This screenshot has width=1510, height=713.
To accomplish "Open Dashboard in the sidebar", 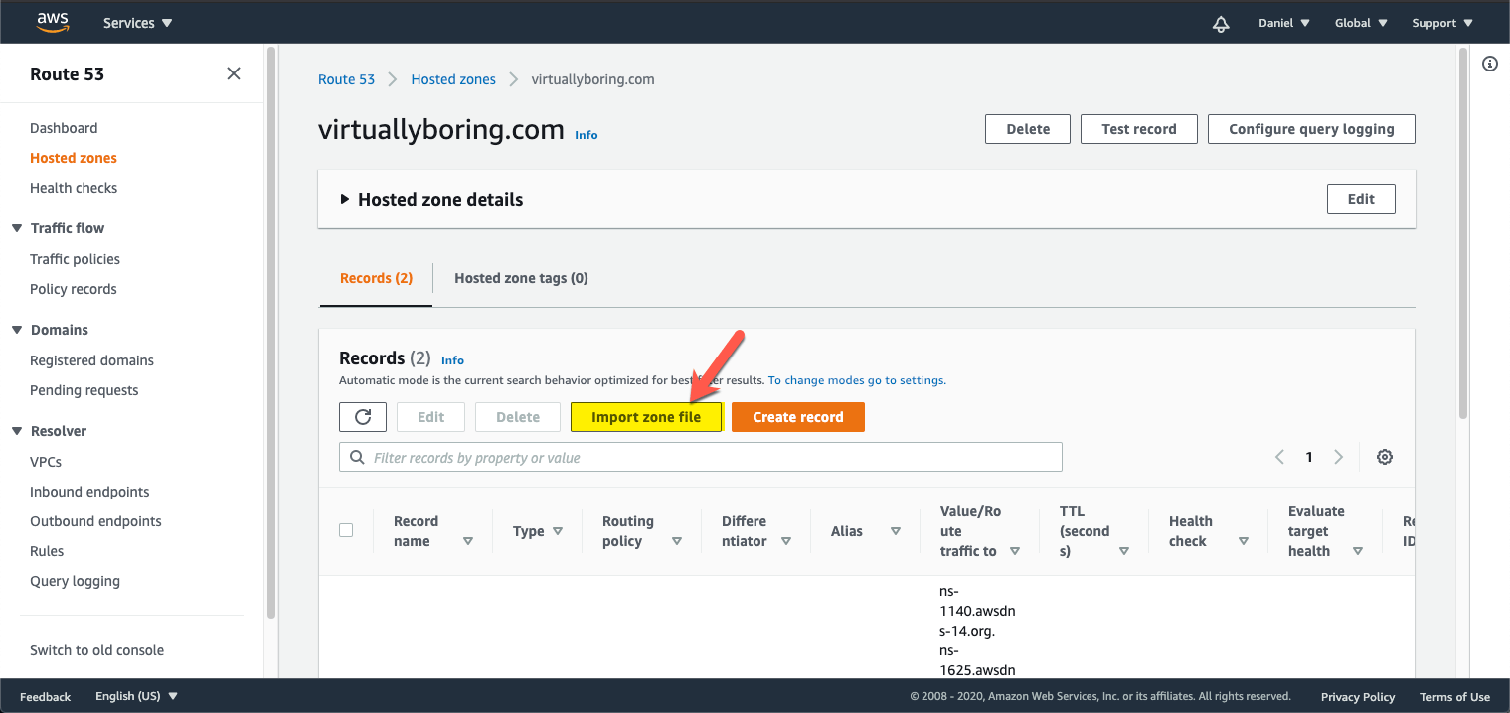I will click(x=64, y=128).
